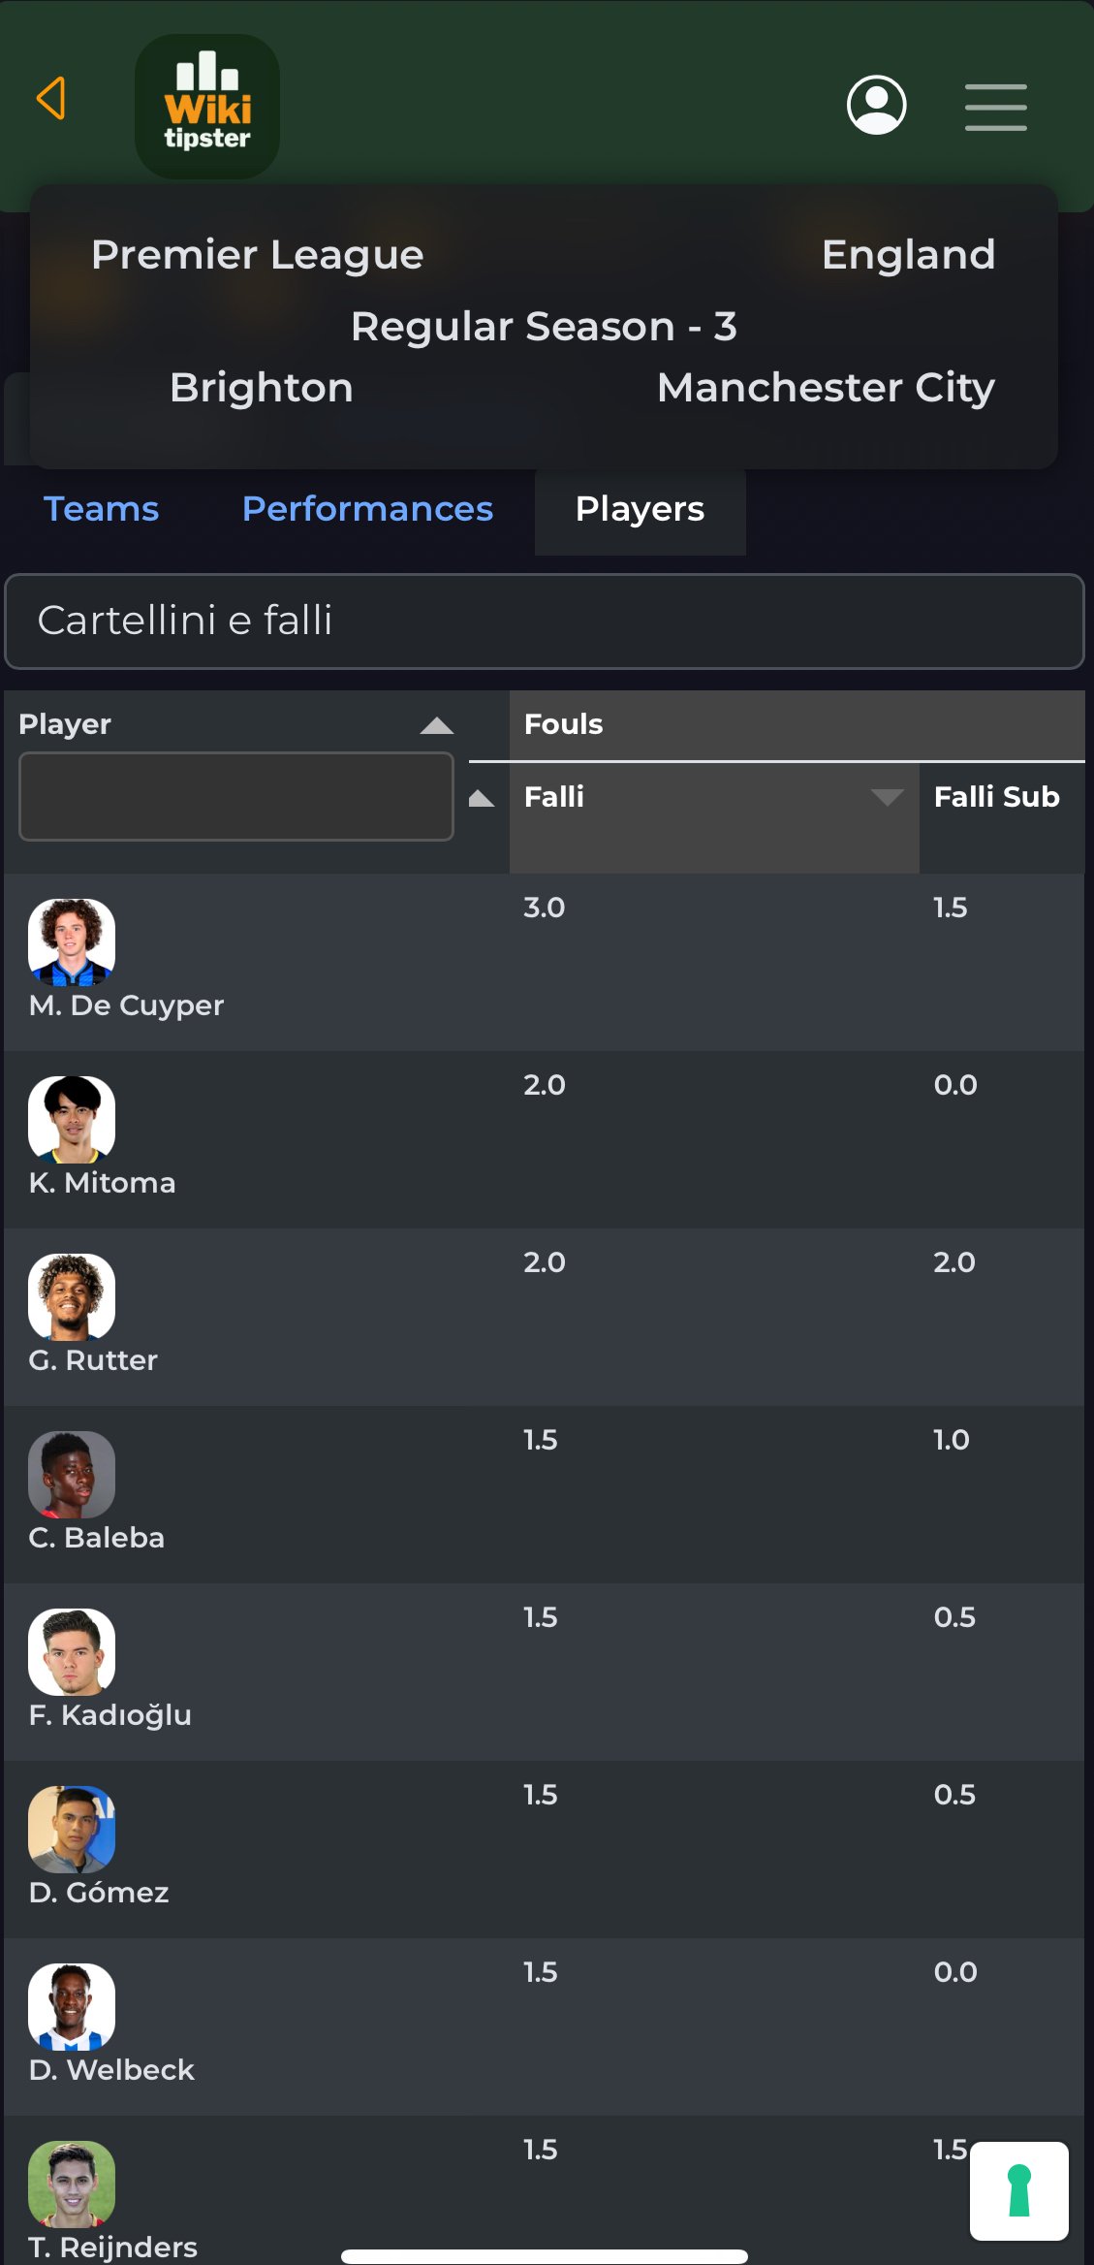The width and height of the screenshot is (1094, 2265).
Task: Tap the orange back arrow icon
Action: [x=51, y=99]
